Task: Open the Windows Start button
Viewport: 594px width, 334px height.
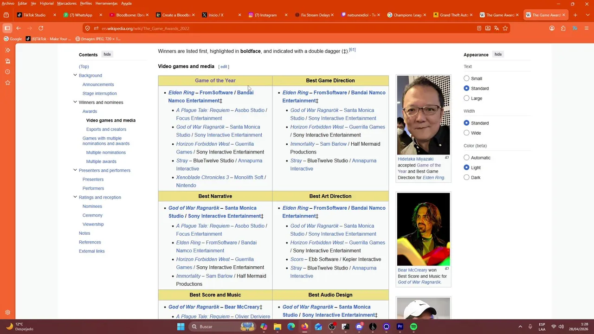Action: 181,327
